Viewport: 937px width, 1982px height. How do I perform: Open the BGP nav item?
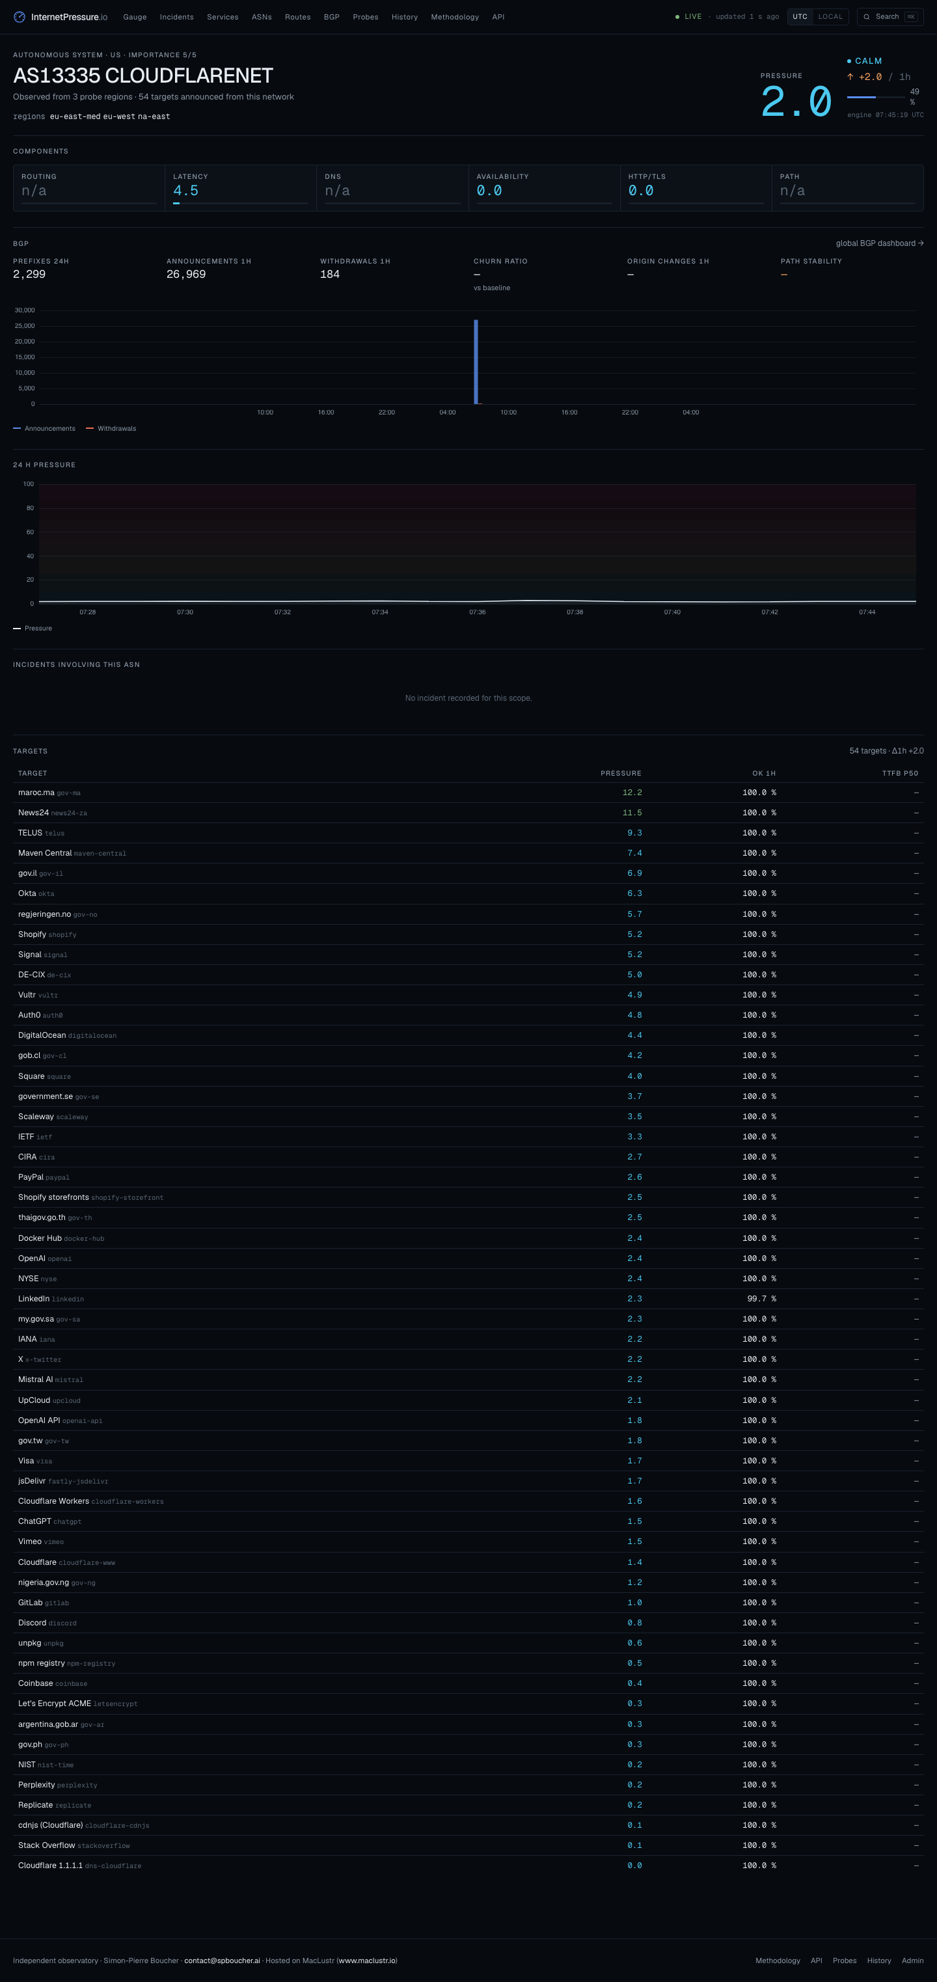(x=332, y=17)
